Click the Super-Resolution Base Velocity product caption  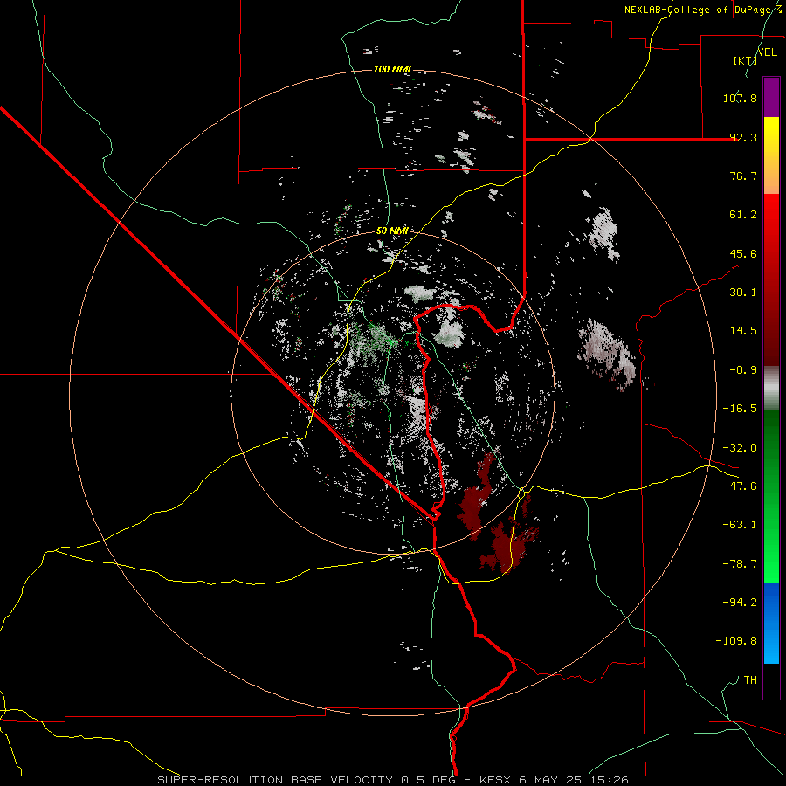pyautogui.click(x=392, y=780)
